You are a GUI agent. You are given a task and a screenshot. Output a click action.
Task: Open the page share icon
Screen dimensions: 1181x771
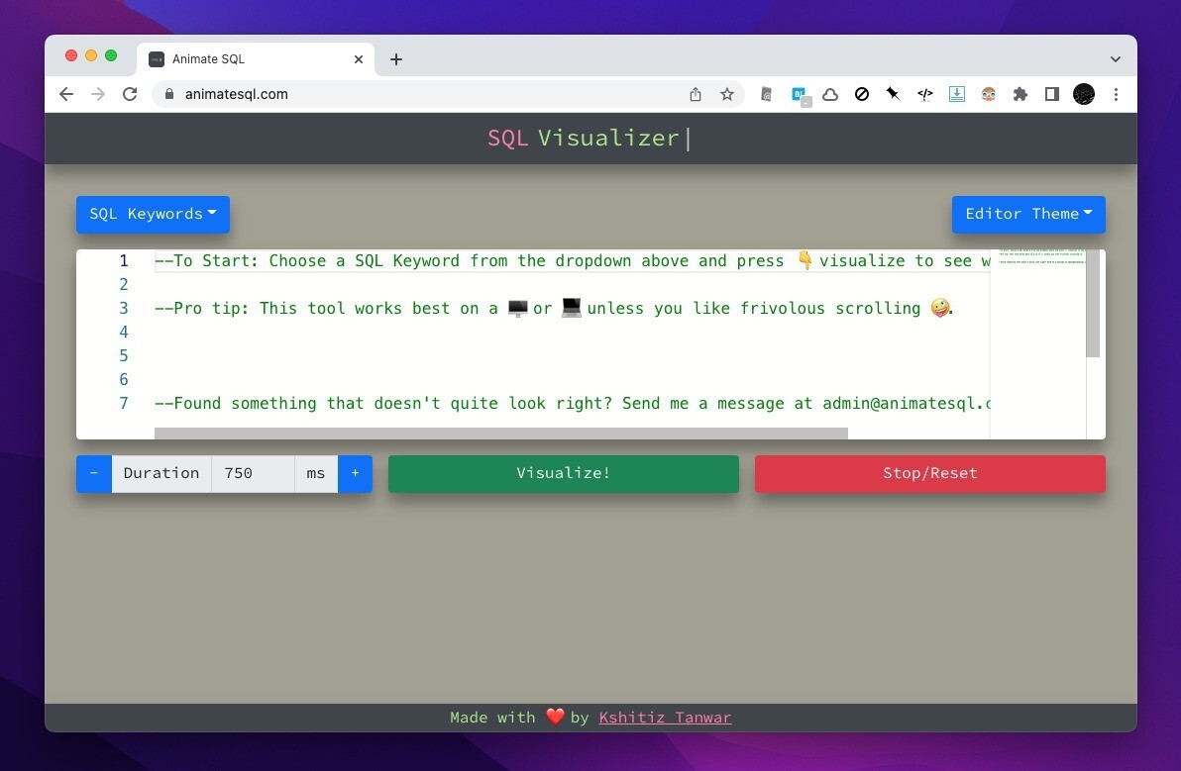pos(696,94)
